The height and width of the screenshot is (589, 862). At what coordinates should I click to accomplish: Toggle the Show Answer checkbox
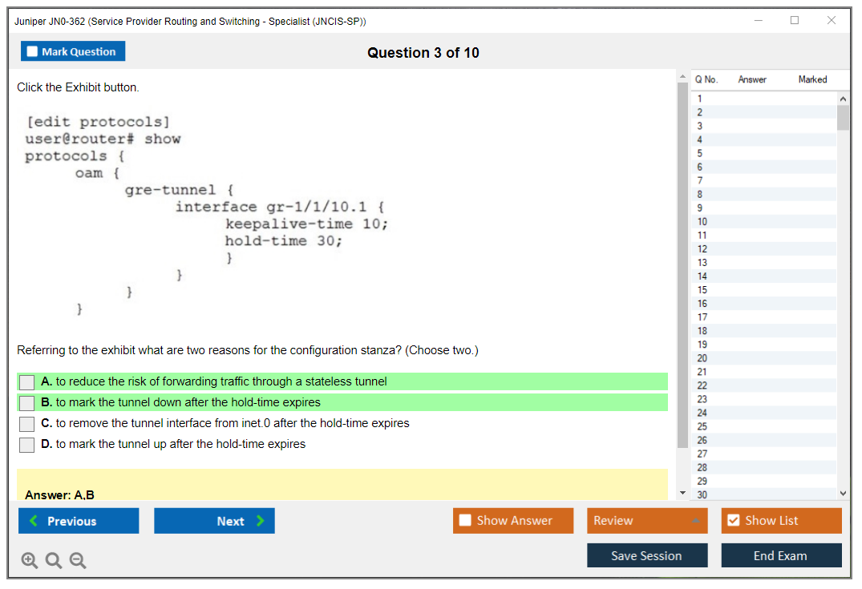(466, 521)
